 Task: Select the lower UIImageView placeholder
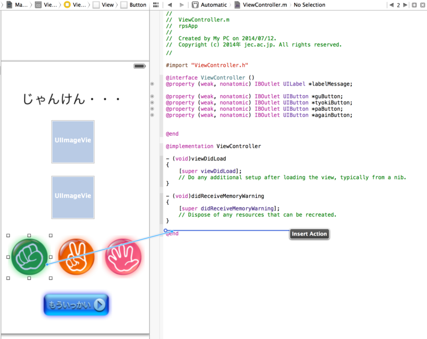(73, 197)
